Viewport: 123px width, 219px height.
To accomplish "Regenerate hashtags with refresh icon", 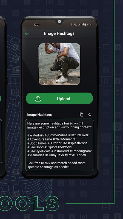I will (x=90, y=114).
